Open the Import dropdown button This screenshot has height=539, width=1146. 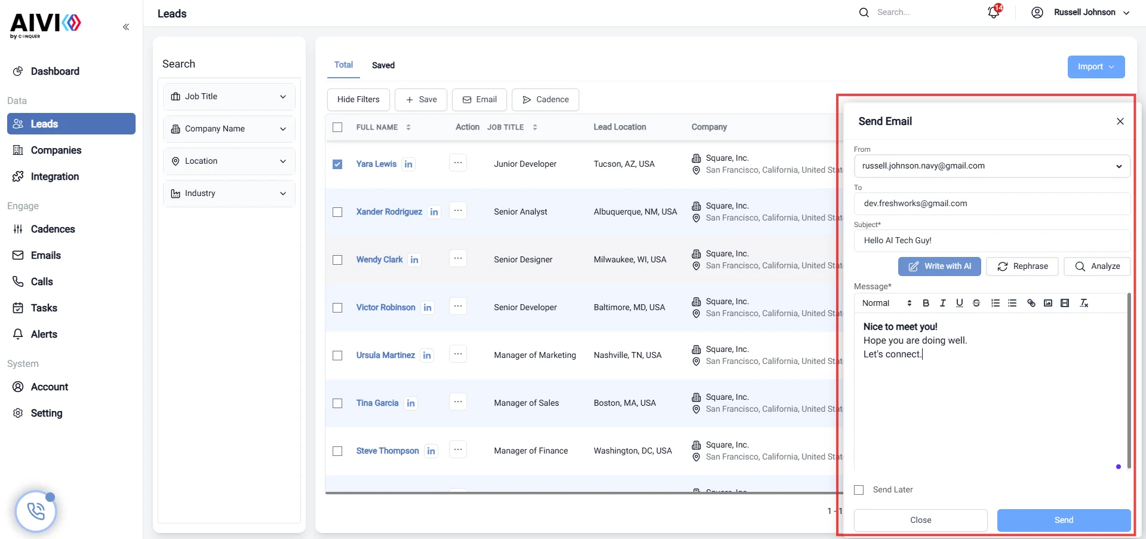pyautogui.click(x=1096, y=67)
